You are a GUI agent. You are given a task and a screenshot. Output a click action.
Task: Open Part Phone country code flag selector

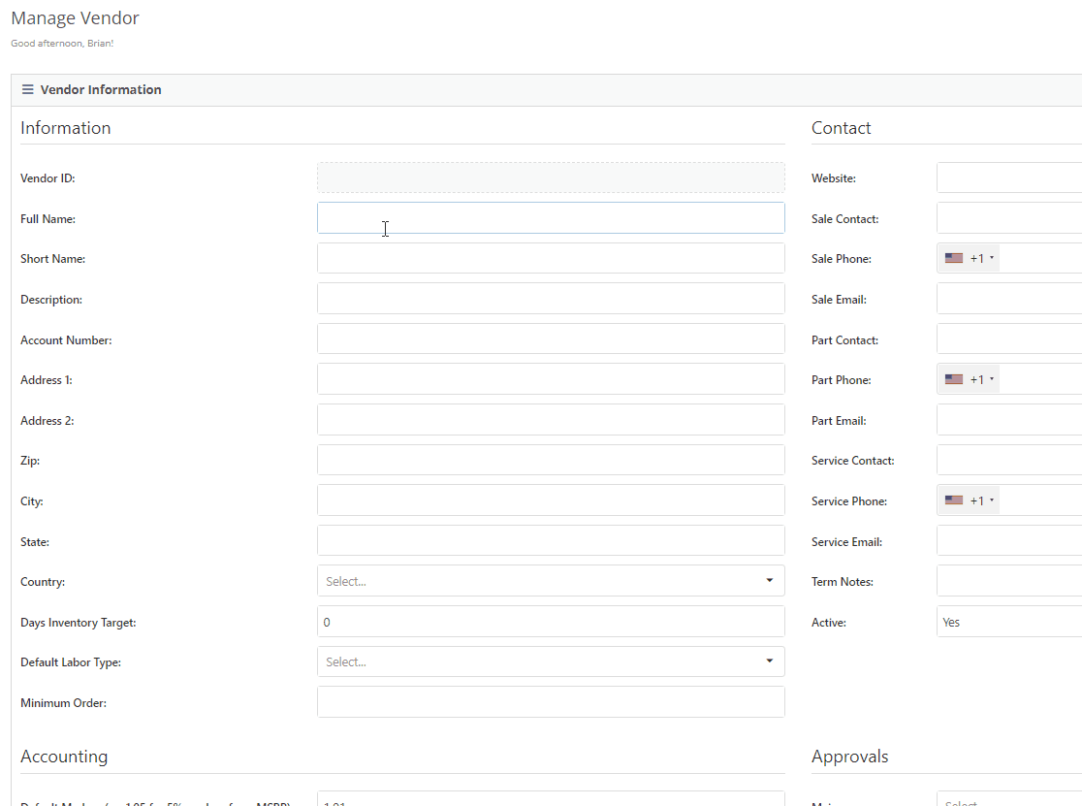tap(969, 379)
